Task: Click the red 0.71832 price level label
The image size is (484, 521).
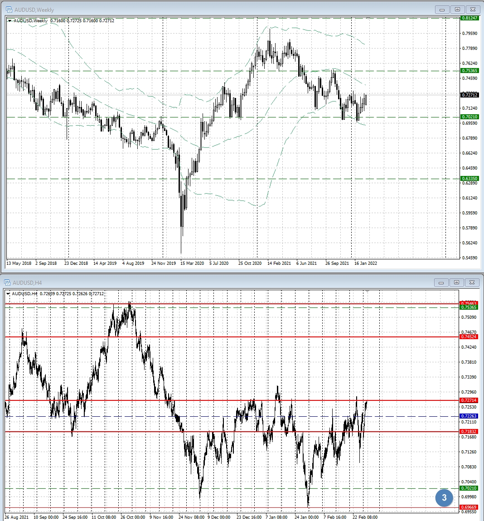Action: pyautogui.click(x=469, y=432)
